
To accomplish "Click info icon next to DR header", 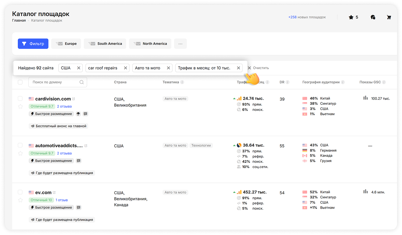I will click(288, 82).
